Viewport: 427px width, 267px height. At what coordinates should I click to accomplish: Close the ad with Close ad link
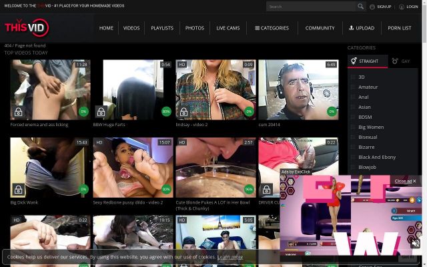tap(404, 181)
